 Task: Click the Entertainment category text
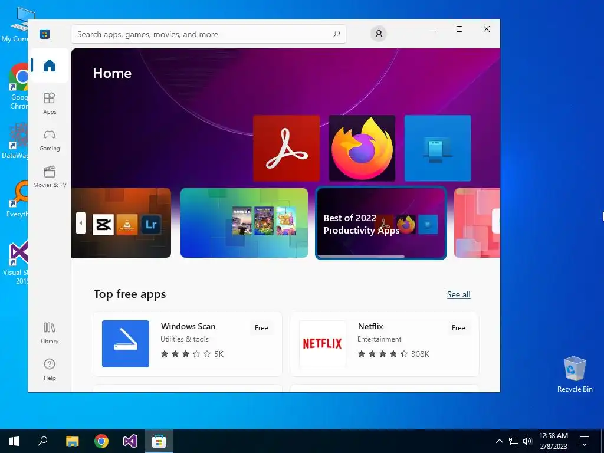pos(379,339)
